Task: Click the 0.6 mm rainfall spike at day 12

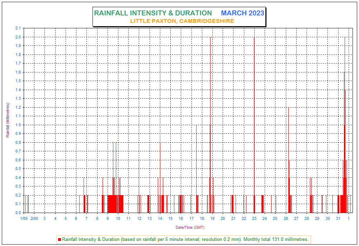Action: tap(139, 186)
